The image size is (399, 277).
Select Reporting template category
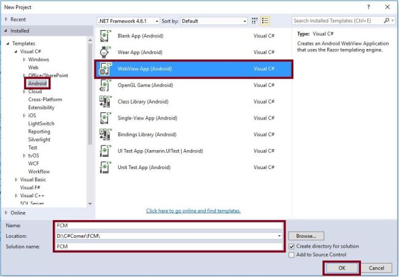(x=39, y=132)
